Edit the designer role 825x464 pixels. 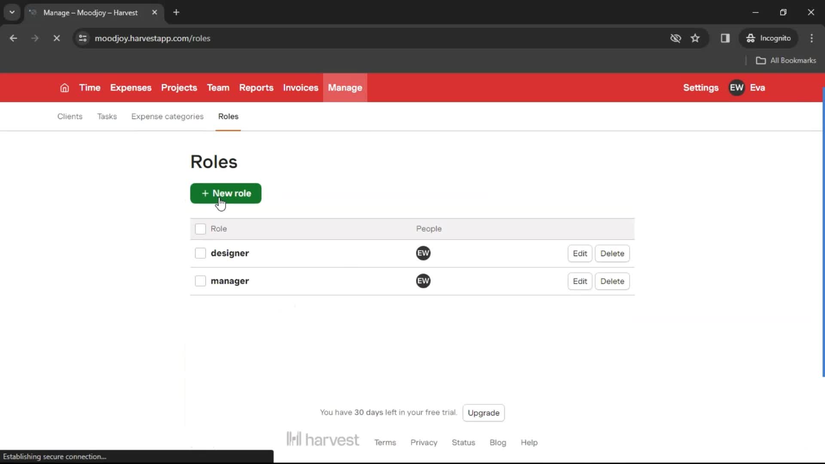coord(580,253)
